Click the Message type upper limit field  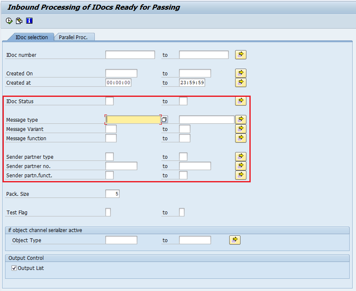206,120
